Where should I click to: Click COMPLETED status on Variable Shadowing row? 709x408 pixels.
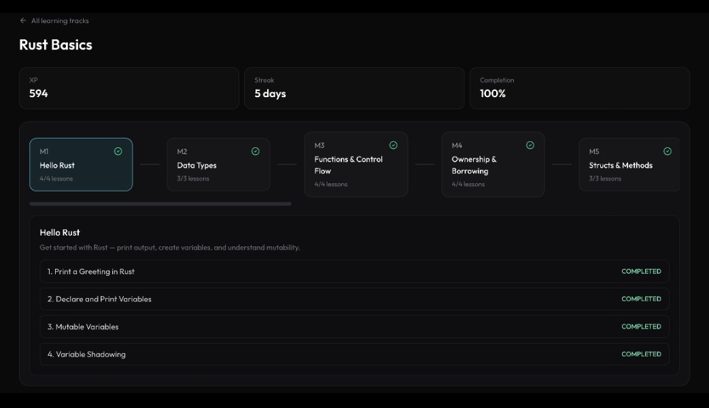coord(641,354)
